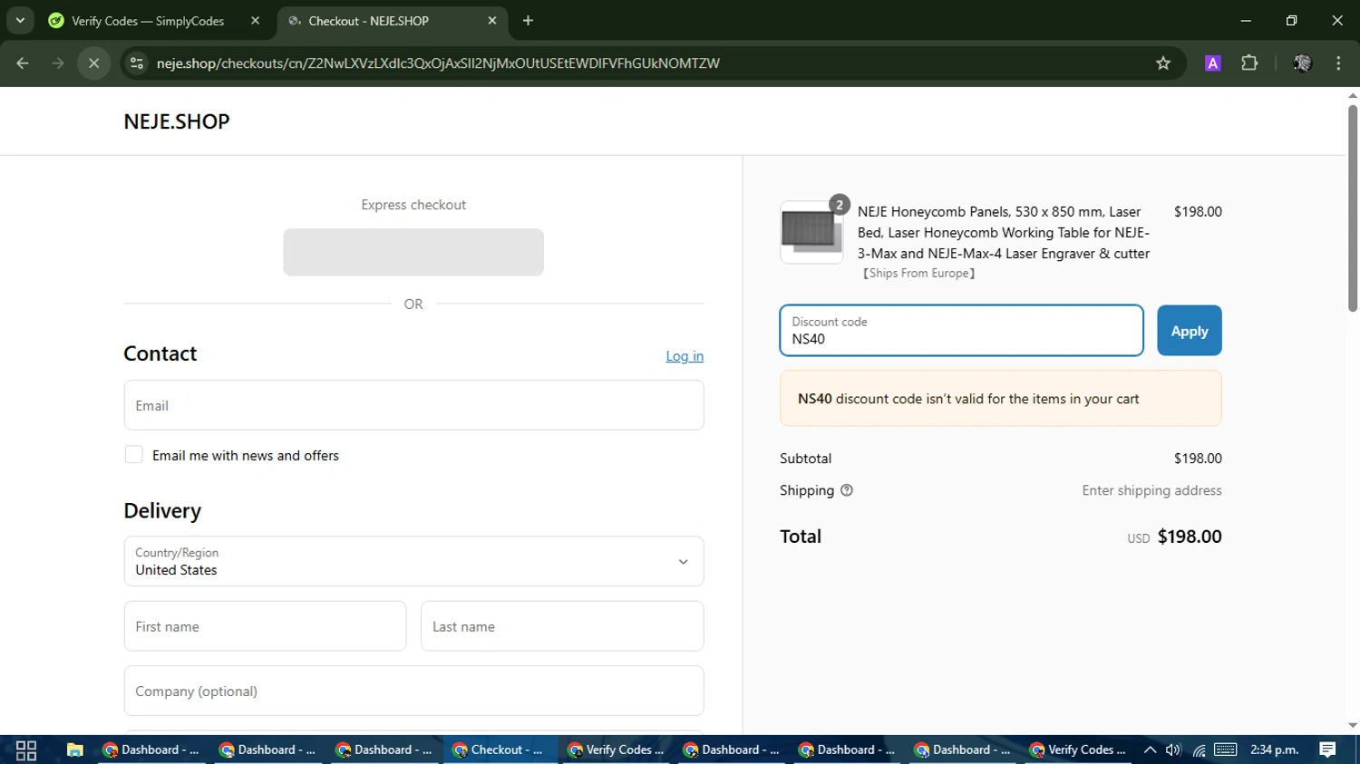Open File Explorer from taskbar
Image resolution: width=1360 pixels, height=764 pixels.
pyautogui.click(x=75, y=749)
